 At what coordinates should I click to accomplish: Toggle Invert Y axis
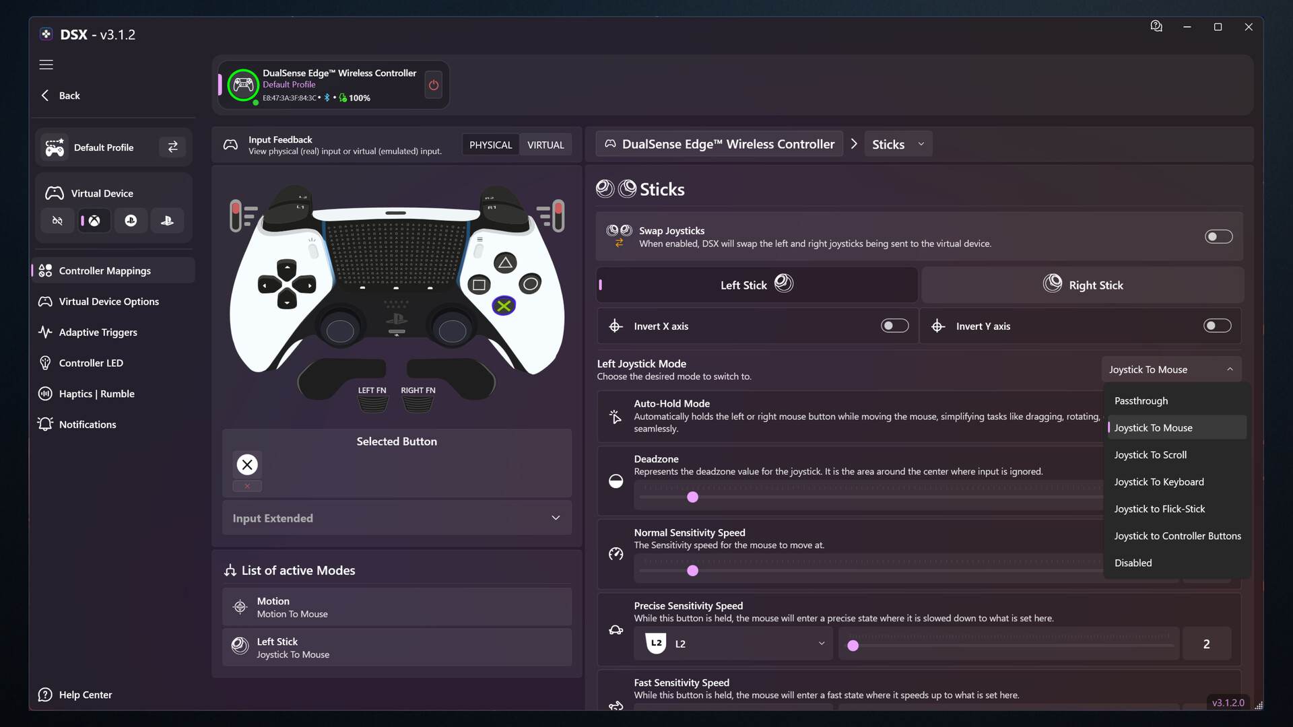click(x=1216, y=325)
